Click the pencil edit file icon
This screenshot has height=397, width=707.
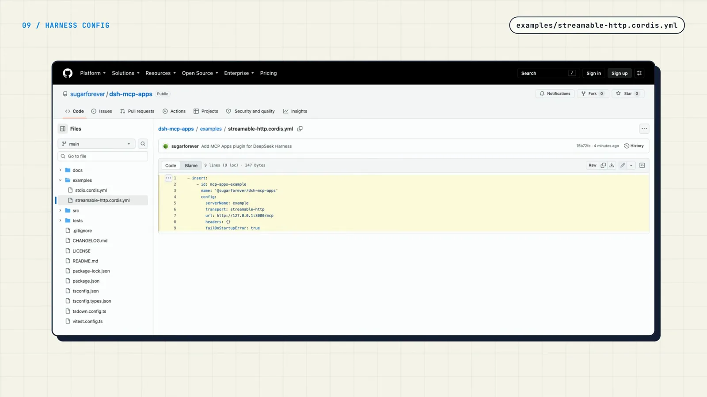point(623,165)
